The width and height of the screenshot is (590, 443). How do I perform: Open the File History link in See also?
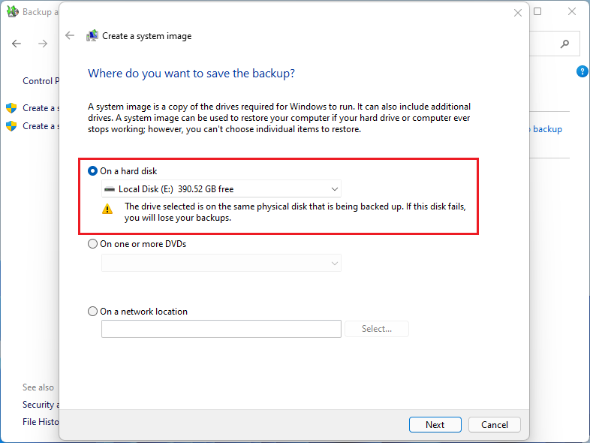click(41, 422)
